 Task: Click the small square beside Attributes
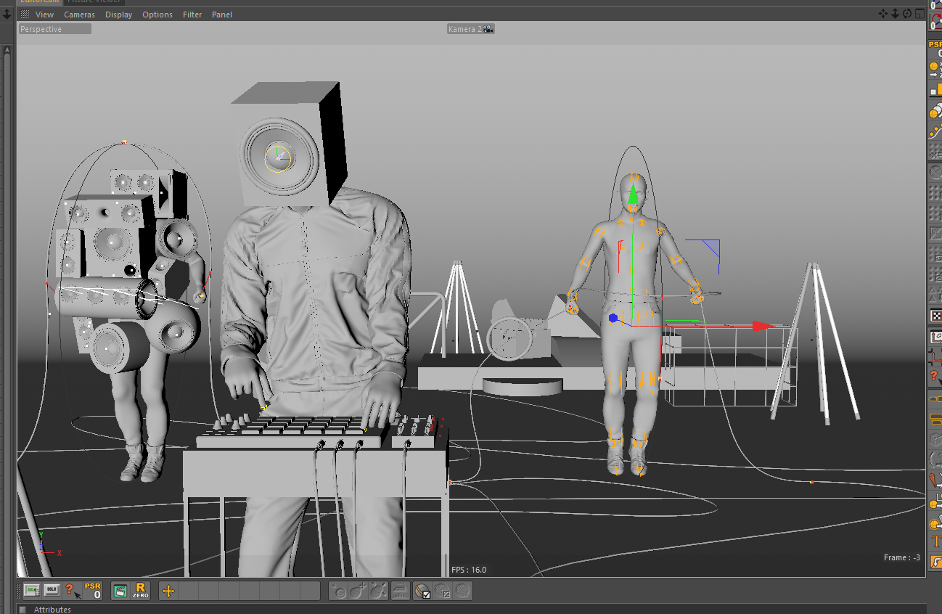tap(22, 610)
